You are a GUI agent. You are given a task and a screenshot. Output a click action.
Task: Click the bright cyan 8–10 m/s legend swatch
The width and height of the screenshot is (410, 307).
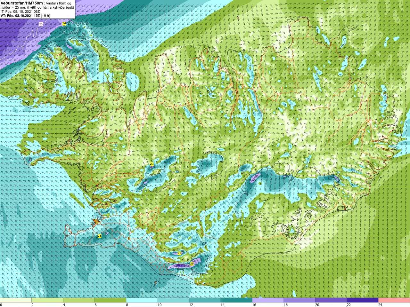[142, 300]
